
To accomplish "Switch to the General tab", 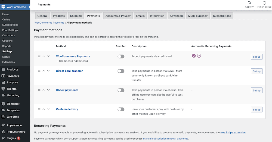I will click(42, 16).
